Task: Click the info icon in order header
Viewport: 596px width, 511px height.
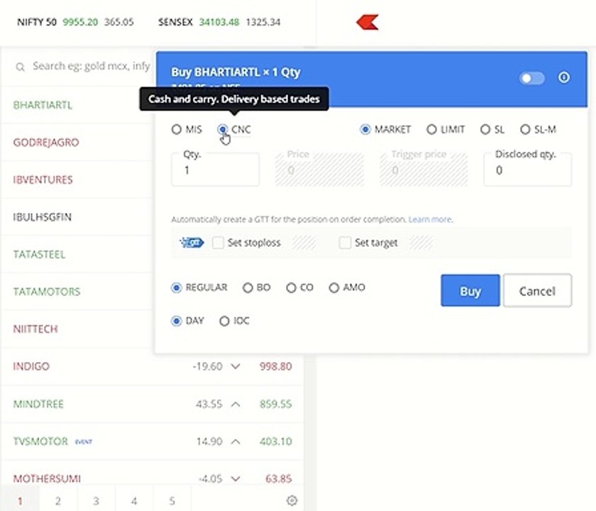Action: (563, 77)
